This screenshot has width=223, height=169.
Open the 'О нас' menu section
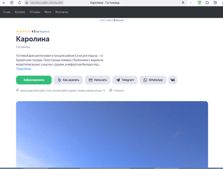coord(7,12)
